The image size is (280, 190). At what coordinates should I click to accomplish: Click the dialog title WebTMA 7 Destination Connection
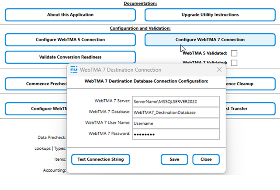[x=121, y=70]
